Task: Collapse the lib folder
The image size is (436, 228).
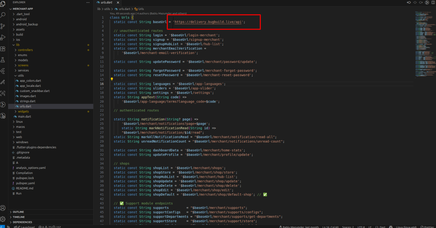Action: (18, 45)
